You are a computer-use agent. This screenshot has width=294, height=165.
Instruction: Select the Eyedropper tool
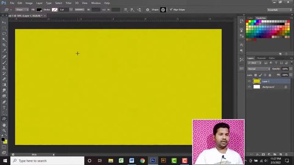4,51
